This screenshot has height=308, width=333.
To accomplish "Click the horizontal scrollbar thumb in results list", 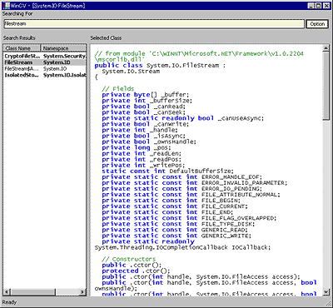I will (33, 292).
